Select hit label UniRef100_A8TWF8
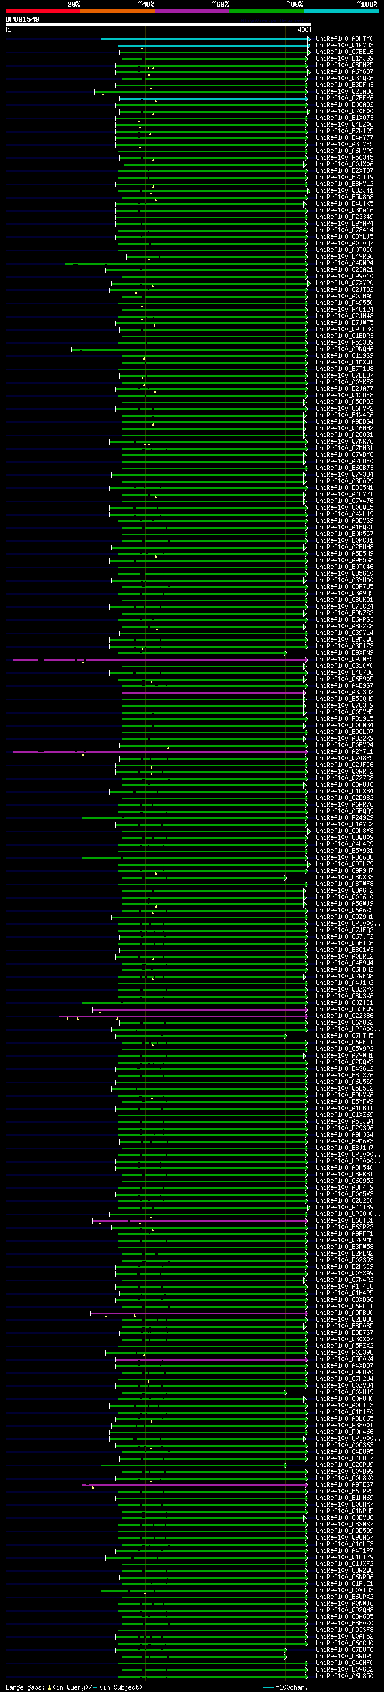The width and height of the screenshot is (384, 1692). tap(344, 884)
